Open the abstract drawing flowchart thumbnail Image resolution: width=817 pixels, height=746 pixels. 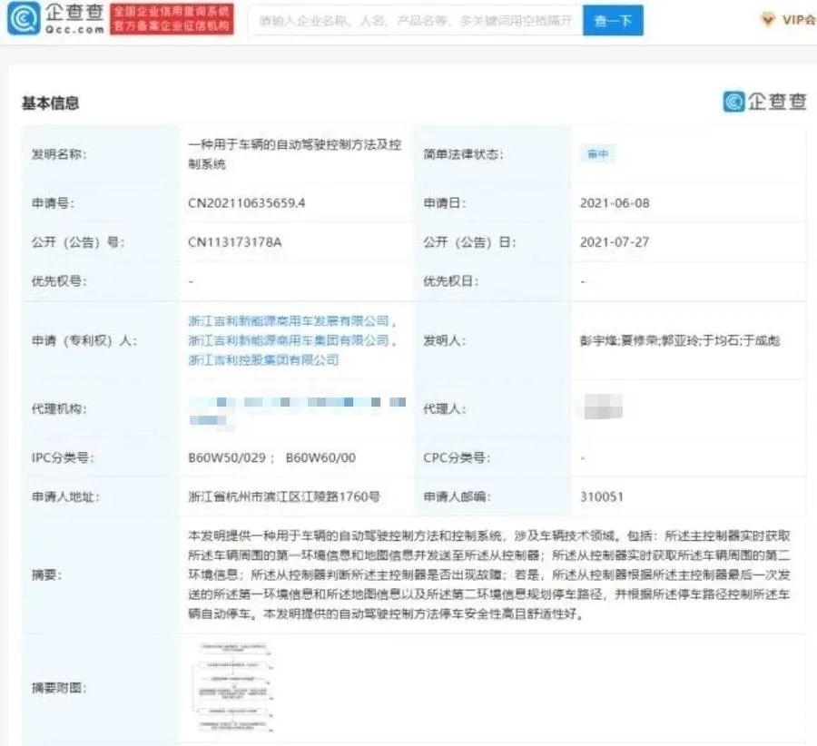point(233,687)
